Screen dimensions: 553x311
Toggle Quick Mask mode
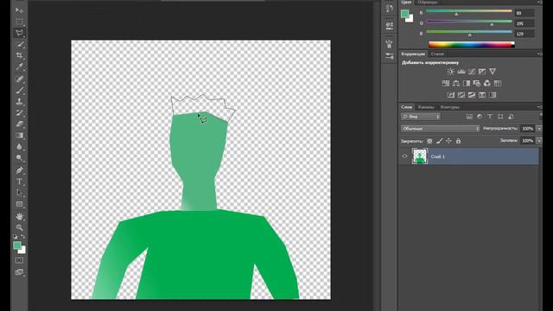[19, 261]
